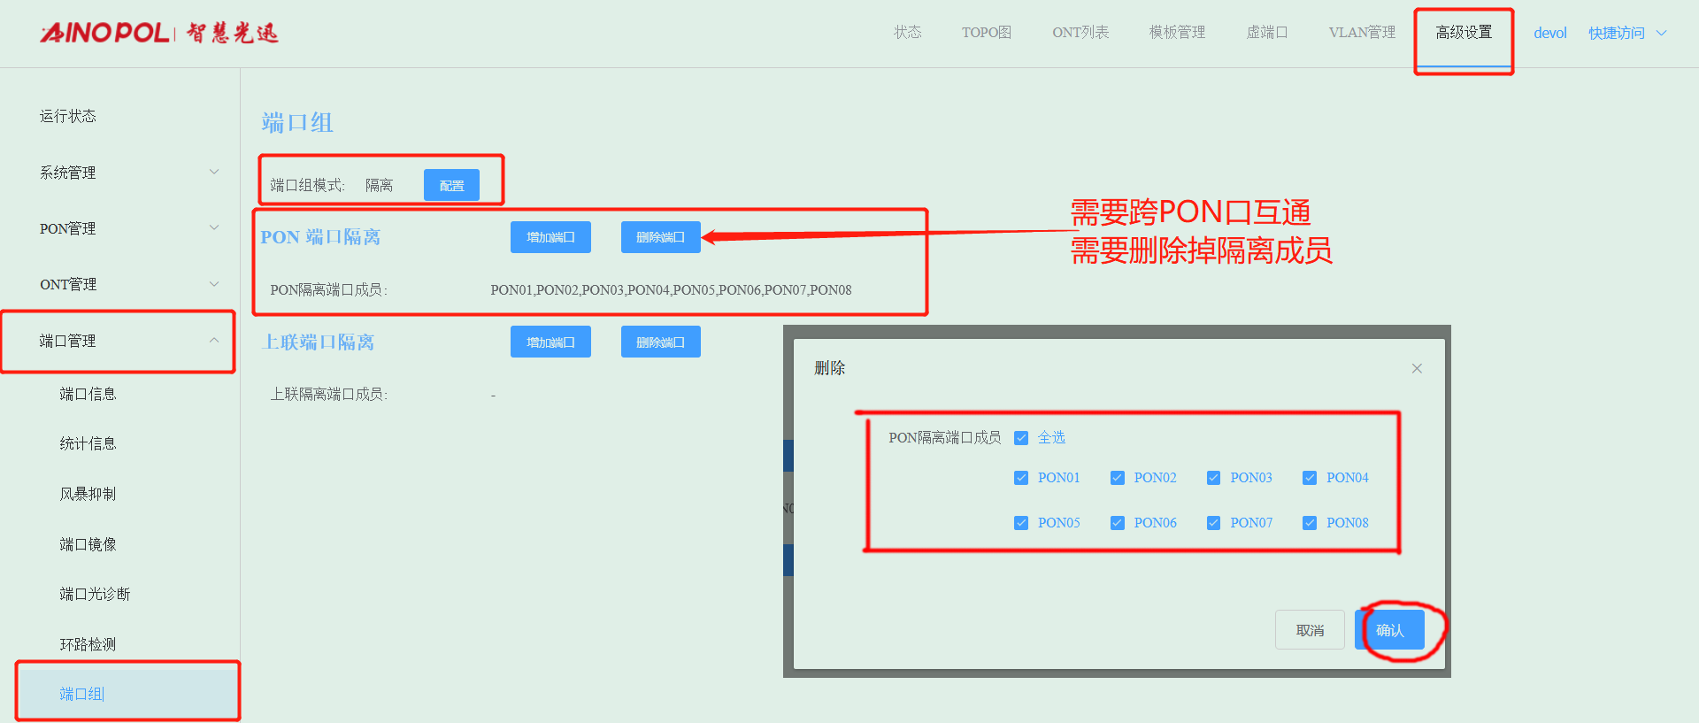The image size is (1699, 723).
Task: Click 配置 next to port group mode
Action: pos(451,186)
